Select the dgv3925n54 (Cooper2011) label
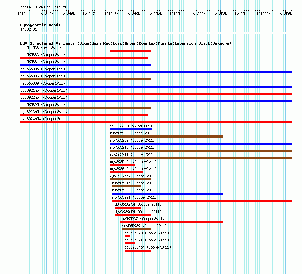 [133, 162]
